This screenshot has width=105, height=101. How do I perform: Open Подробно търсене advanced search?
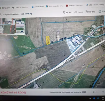[x=11, y=14]
